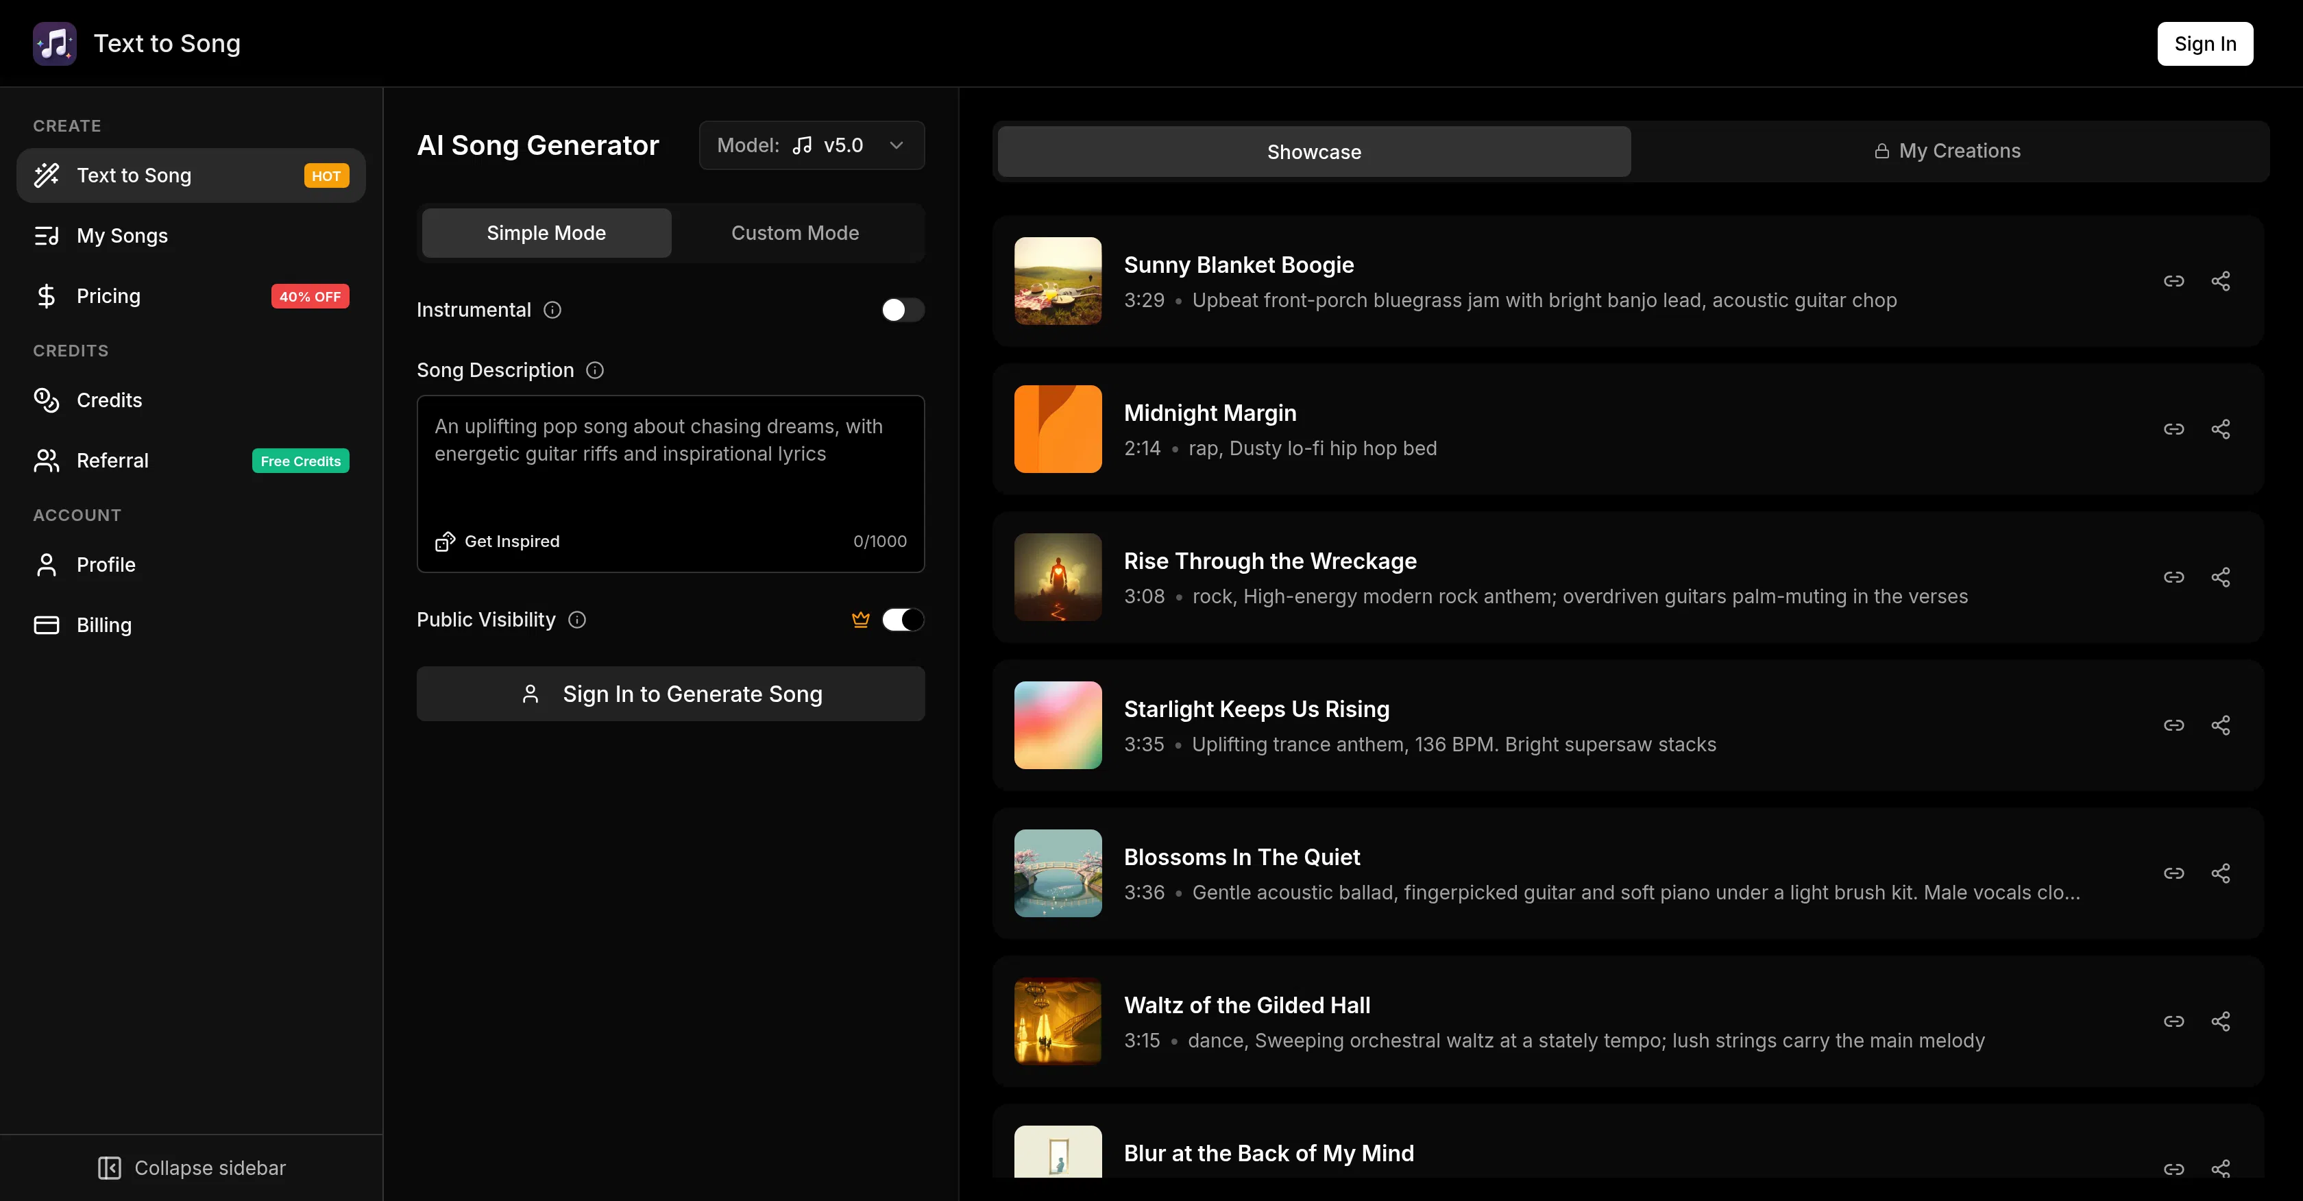This screenshot has width=2303, height=1201.
Task: Click the share icon for Starlight Keeps Us Rising
Action: [2220, 725]
